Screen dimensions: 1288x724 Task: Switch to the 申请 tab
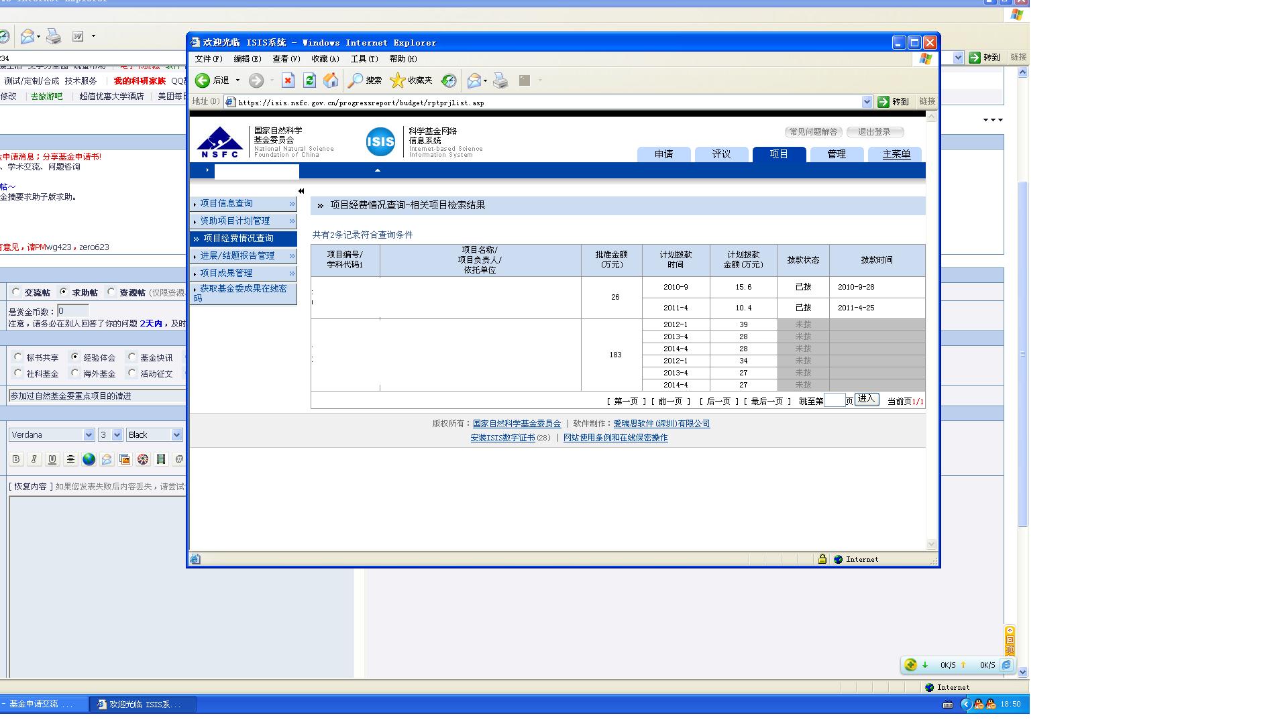[663, 154]
